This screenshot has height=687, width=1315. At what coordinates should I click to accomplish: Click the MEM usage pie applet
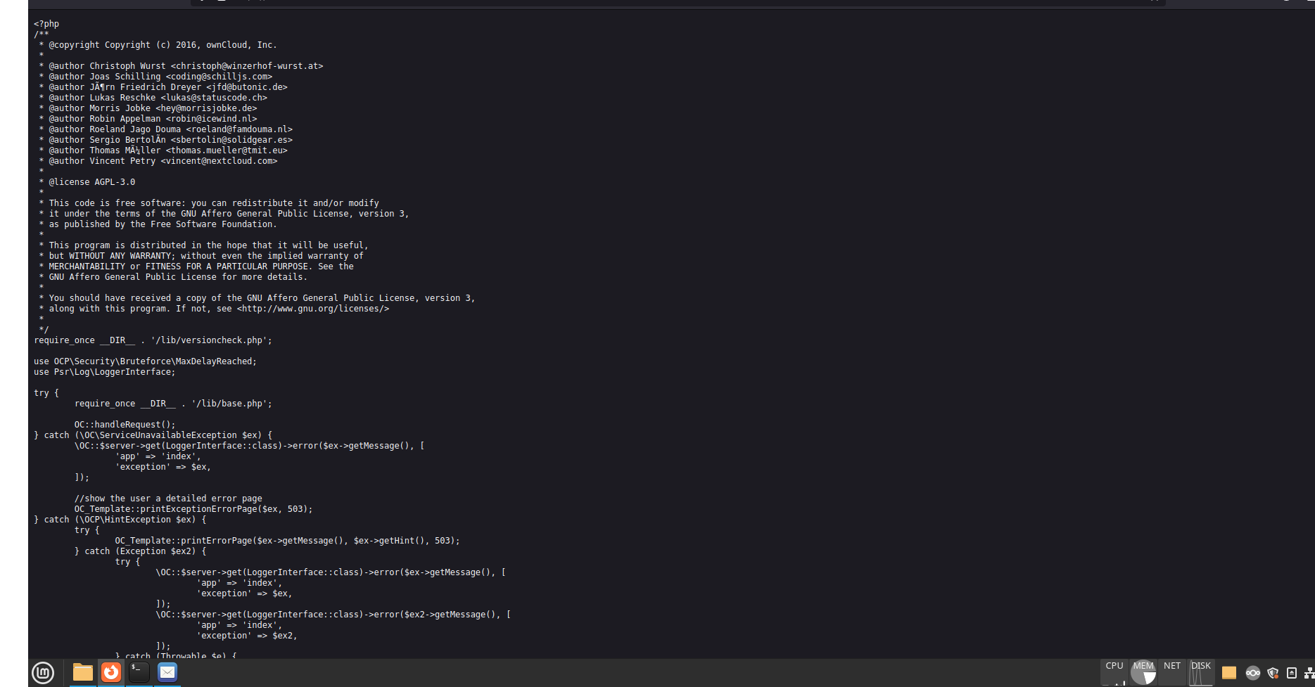[1143, 673]
